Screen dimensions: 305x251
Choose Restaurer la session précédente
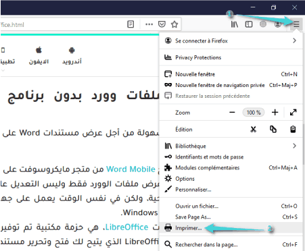[x=231, y=96]
